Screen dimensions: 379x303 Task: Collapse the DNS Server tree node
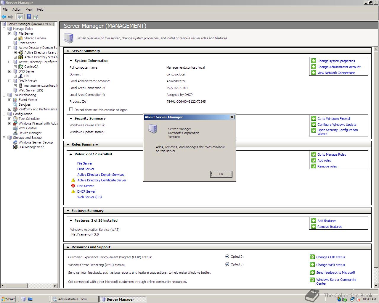pos(9,71)
